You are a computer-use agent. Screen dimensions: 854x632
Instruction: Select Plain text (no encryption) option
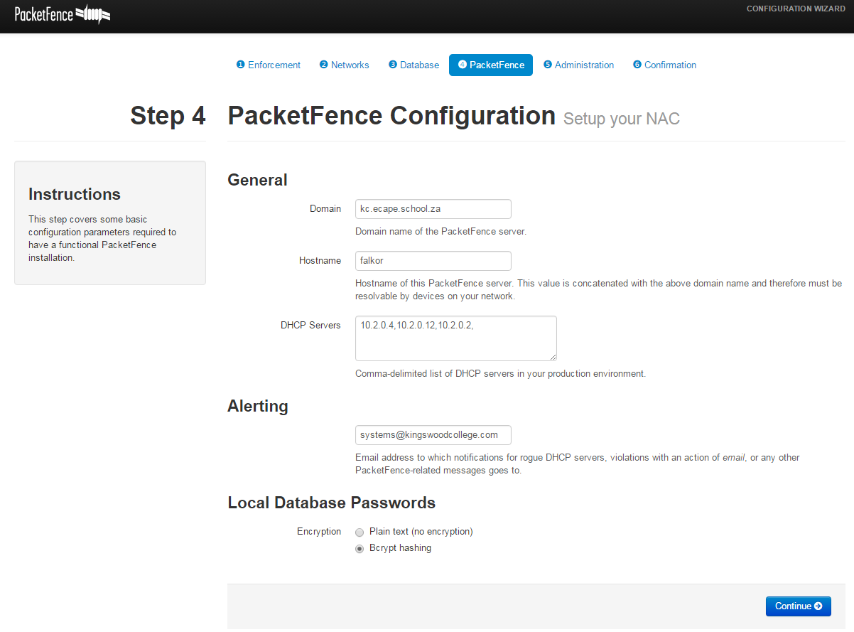pos(360,532)
